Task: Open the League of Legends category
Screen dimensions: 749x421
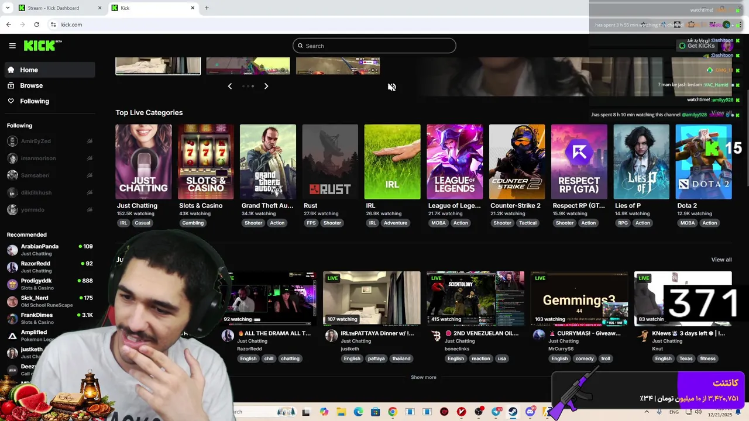Action: (x=455, y=162)
